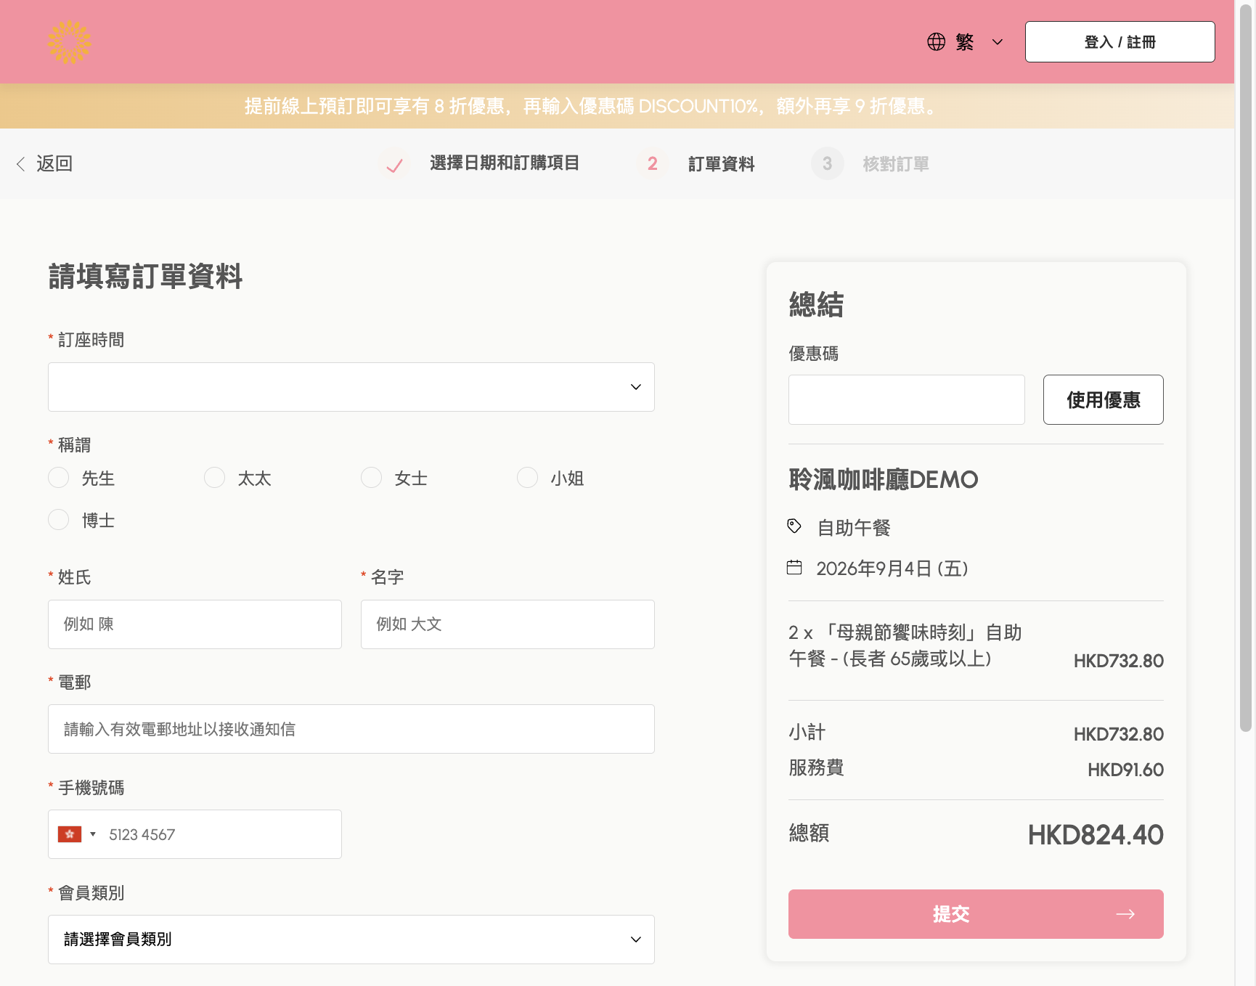The height and width of the screenshot is (986, 1256).
Task: Open the Hong Kong flag country selector
Action: [77, 834]
